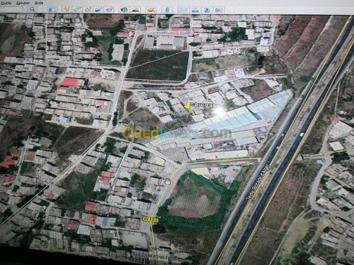Click the Save Image icon
This screenshot has width=354, height=265.
[207, 10]
